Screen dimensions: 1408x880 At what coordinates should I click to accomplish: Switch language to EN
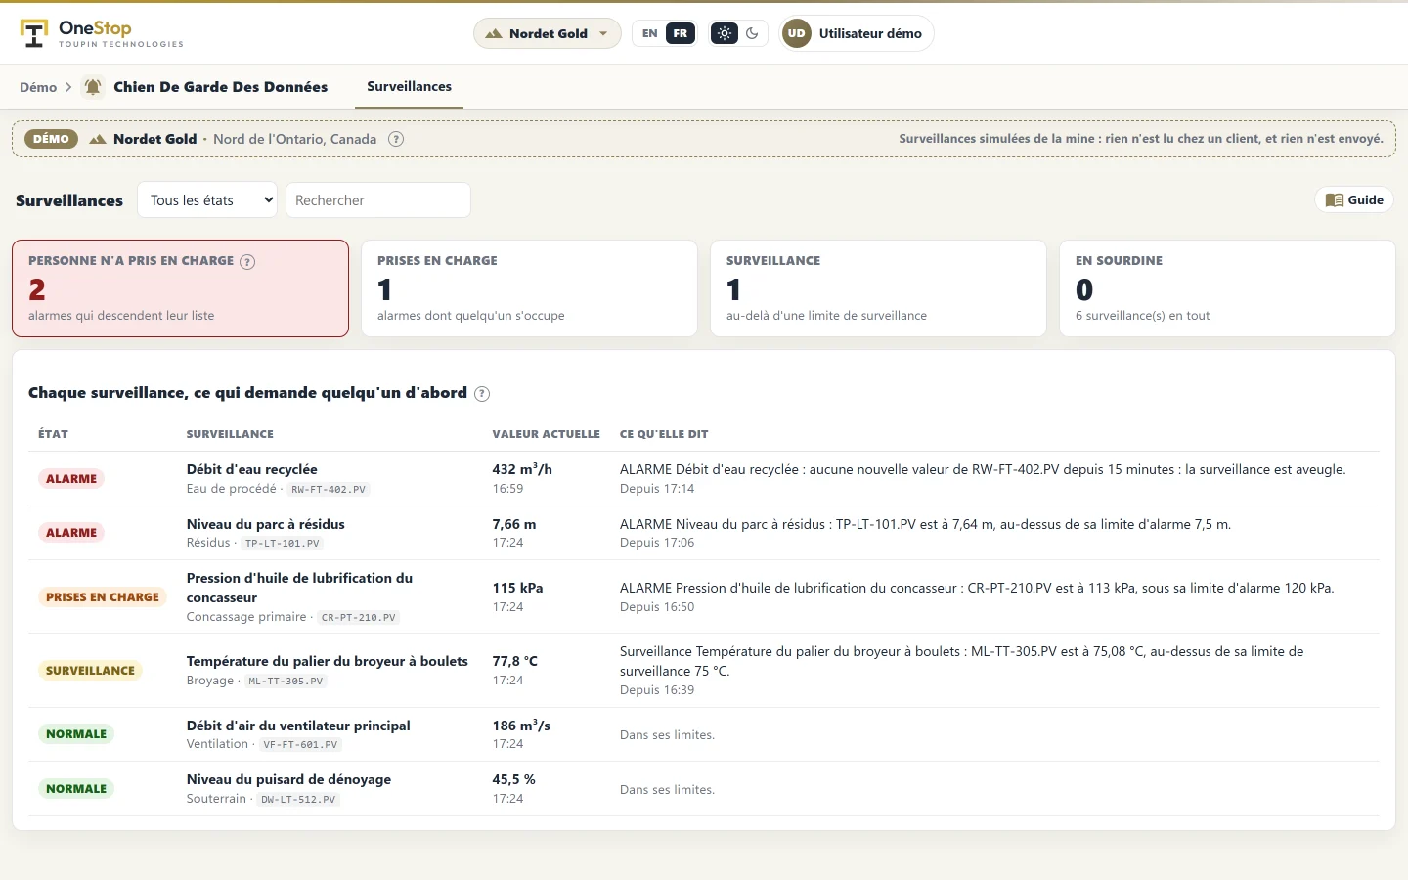coord(649,33)
